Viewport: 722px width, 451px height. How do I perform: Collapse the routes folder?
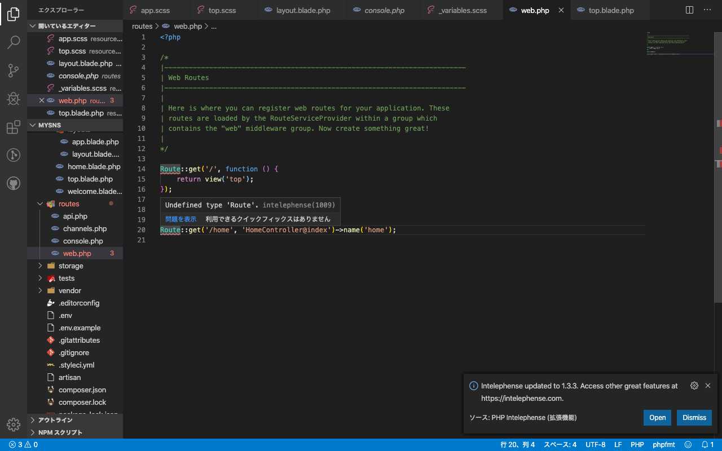(x=75, y=204)
